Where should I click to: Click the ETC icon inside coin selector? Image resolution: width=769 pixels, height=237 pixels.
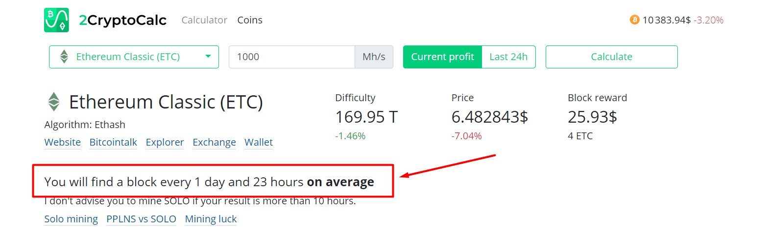coord(64,57)
